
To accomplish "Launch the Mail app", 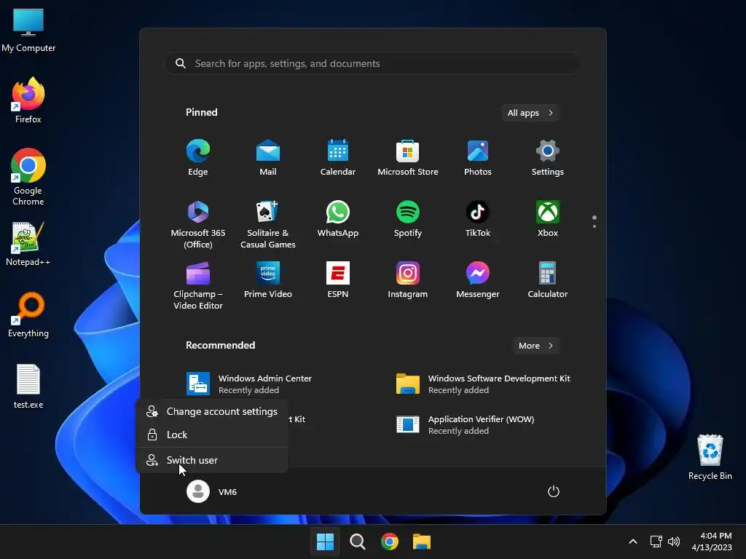I will point(268,158).
